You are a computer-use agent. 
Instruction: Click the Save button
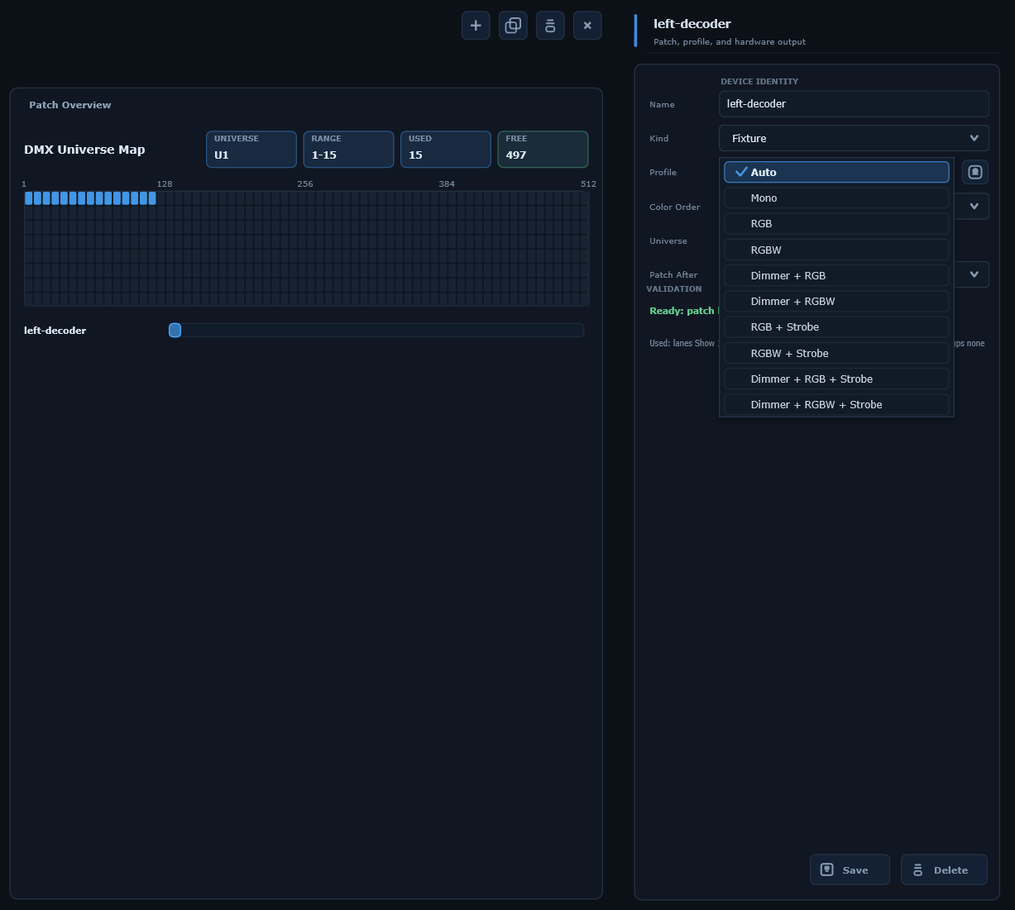[x=850, y=870]
